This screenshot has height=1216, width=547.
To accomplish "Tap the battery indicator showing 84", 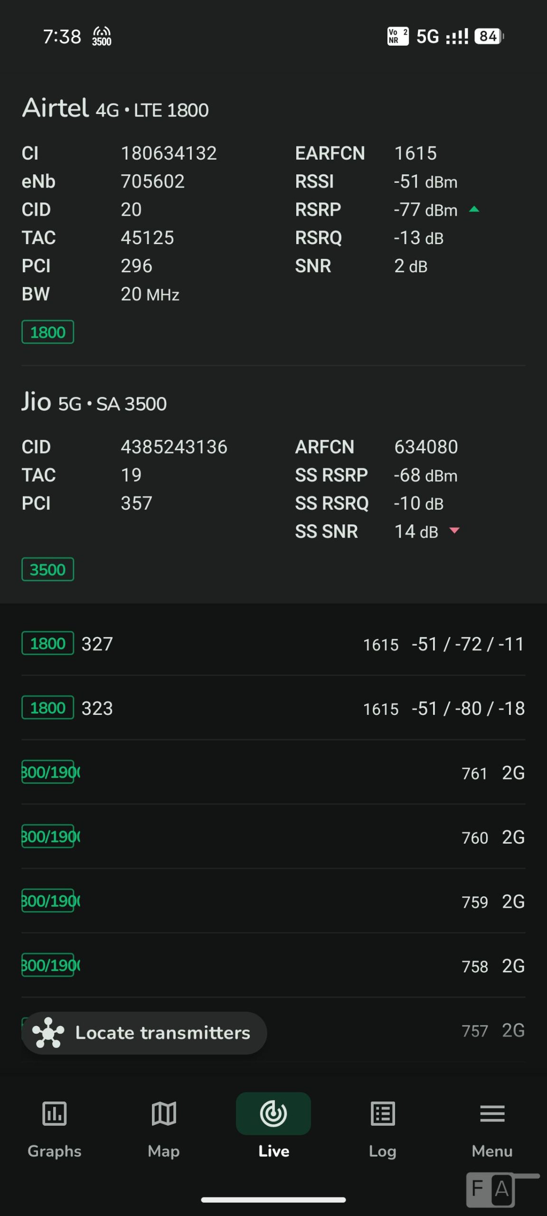I will point(489,36).
